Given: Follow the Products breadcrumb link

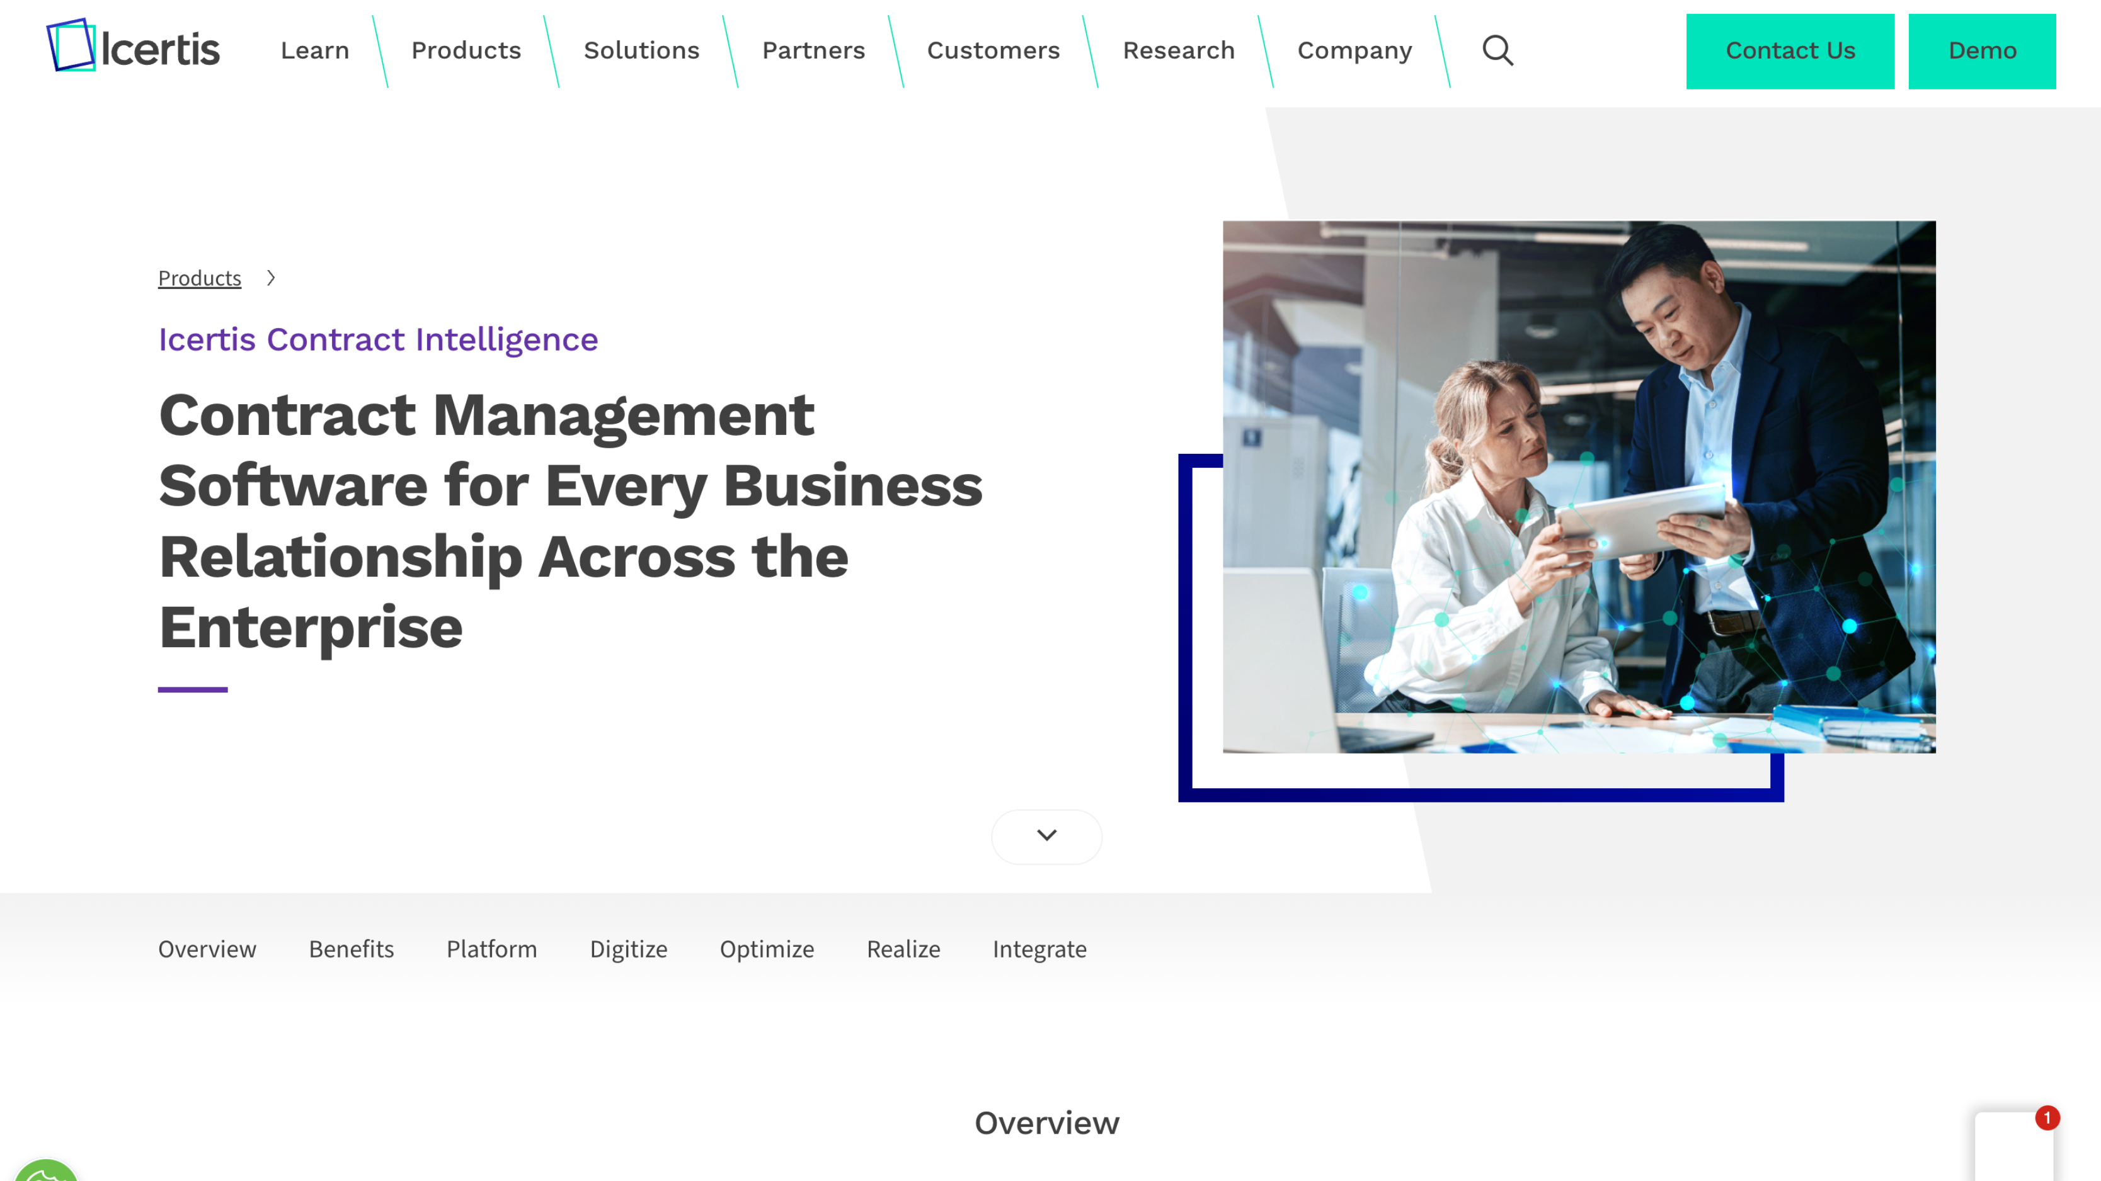Looking at the screenshot, I should pos(200,279).
